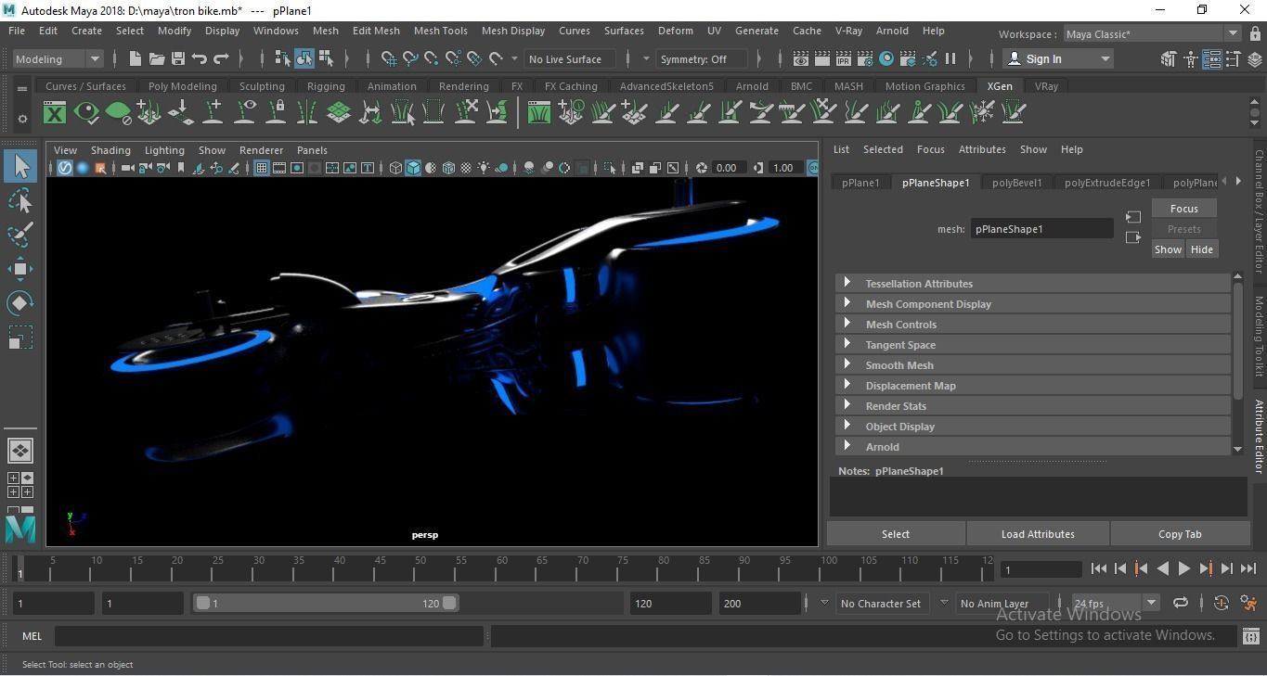Toggle the auto keyframe button

pos(1222,603)
